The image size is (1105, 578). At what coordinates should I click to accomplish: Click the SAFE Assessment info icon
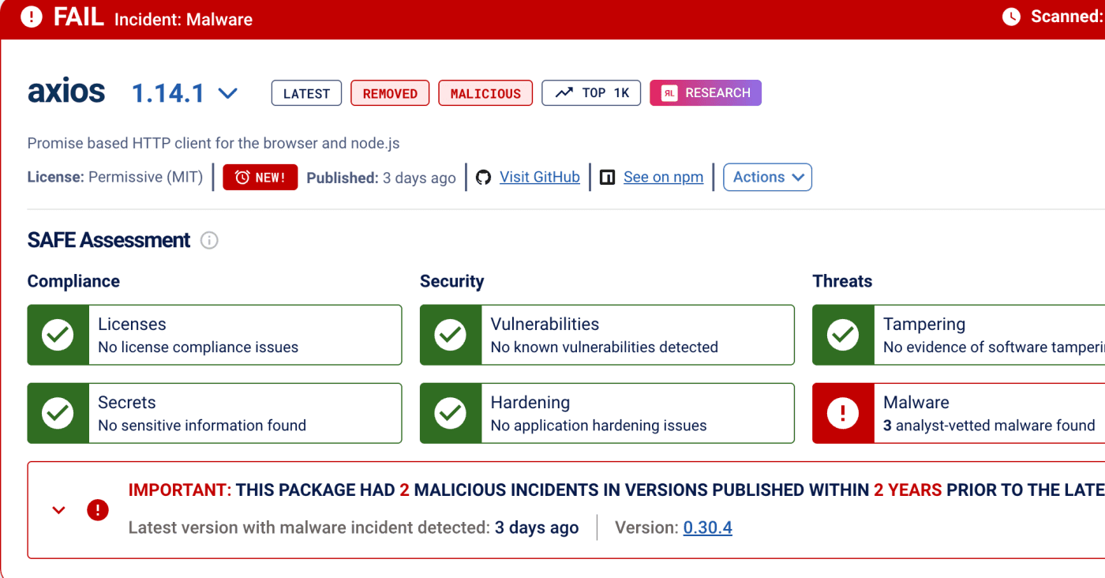coord(209,241)
